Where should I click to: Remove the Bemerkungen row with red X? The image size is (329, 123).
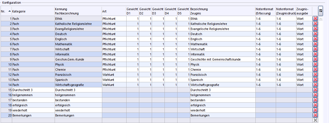coord(315,115)
